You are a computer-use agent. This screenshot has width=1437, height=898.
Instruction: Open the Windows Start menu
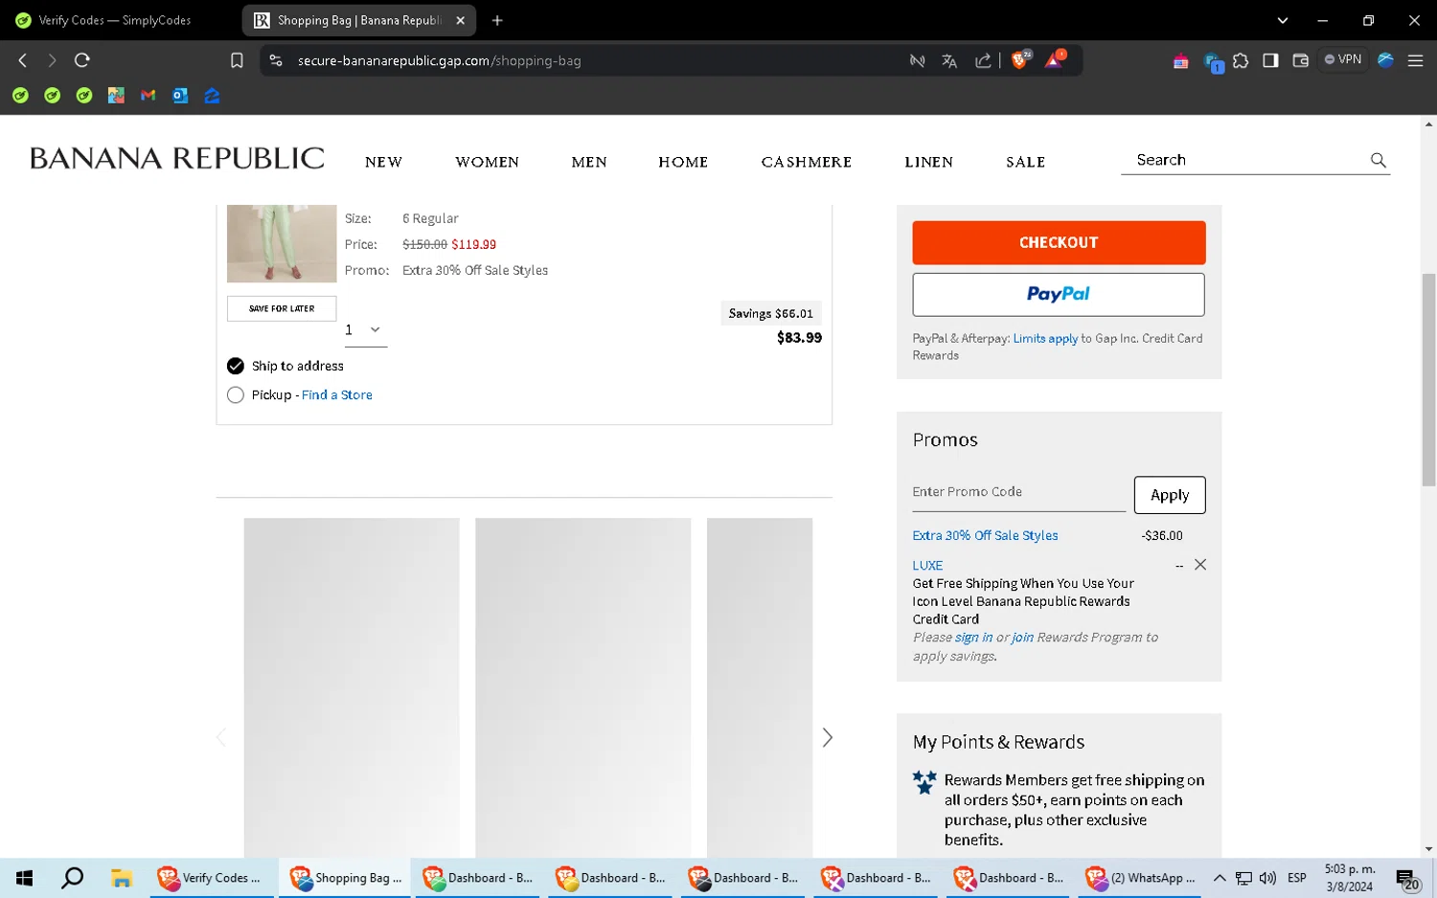(x=25, y=878)
